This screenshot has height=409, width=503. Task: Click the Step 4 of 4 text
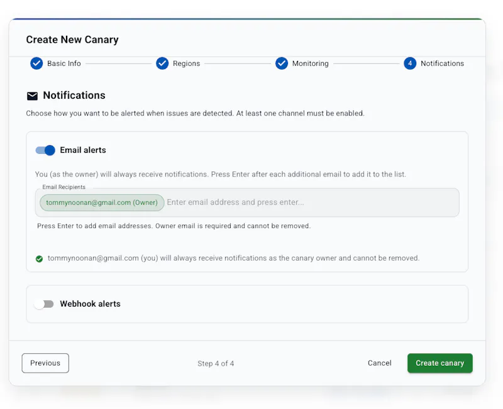click(216, 364)
